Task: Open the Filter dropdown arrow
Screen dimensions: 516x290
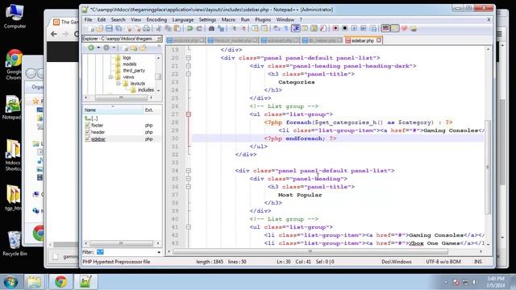Action: (159, 252)
